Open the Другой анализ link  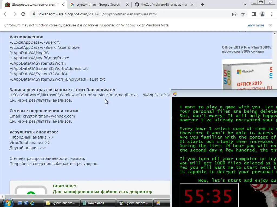(x=28, y=148)
